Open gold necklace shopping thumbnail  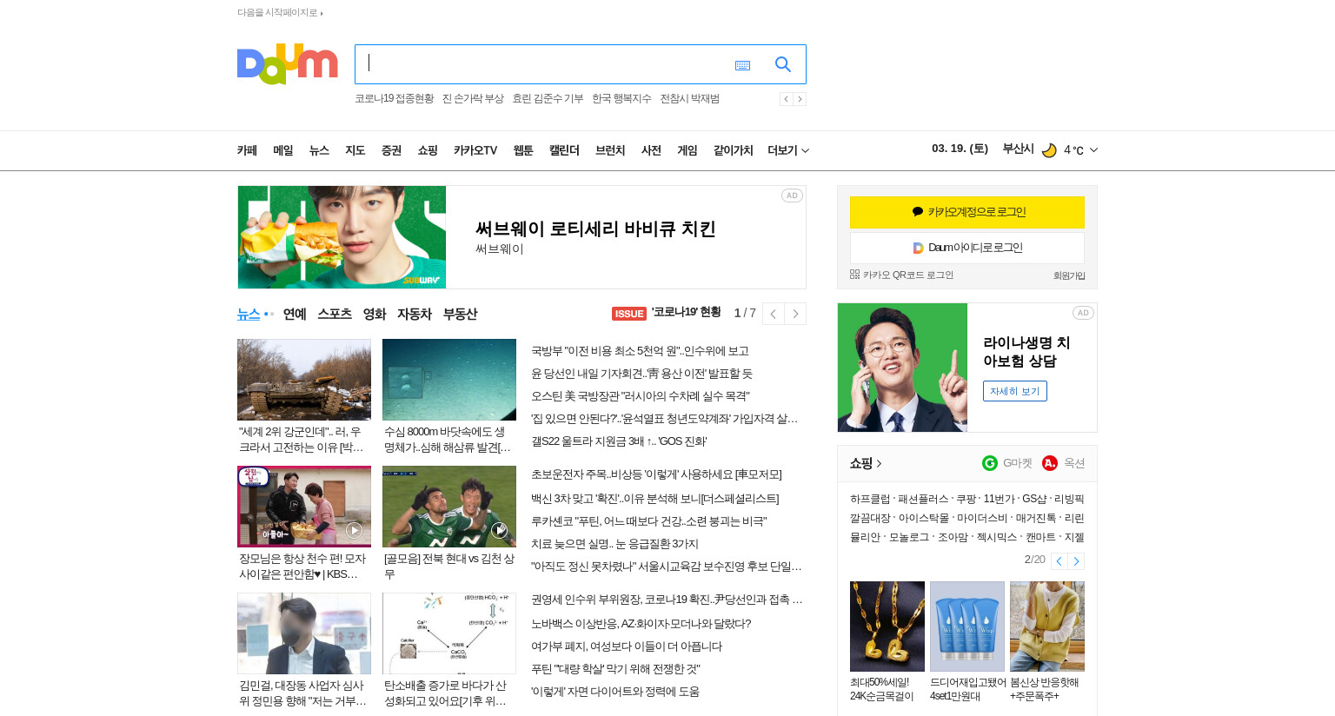click(x=887, y=626)
